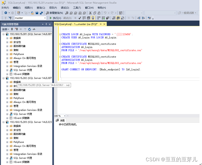Collapse the 192.168.15.202 server node
The image size is (202, 165).
[x=3, y=78]
